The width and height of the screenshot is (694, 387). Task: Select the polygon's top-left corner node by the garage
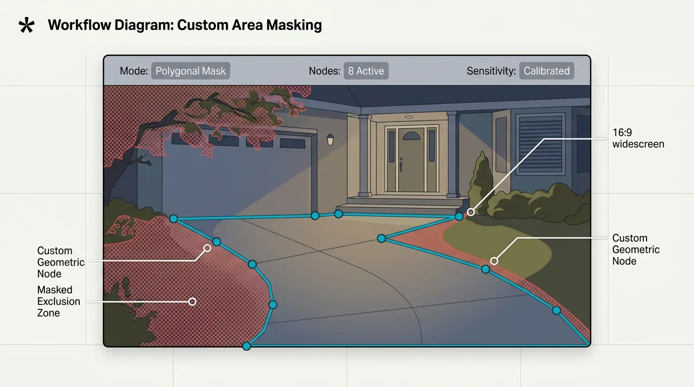(173, 219)
